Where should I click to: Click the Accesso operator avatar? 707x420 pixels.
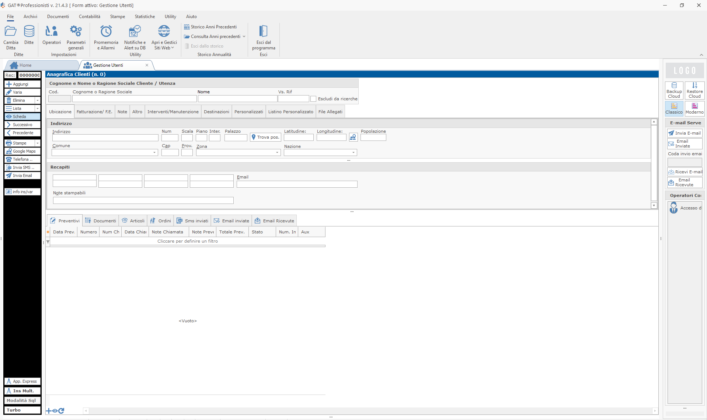674,208
